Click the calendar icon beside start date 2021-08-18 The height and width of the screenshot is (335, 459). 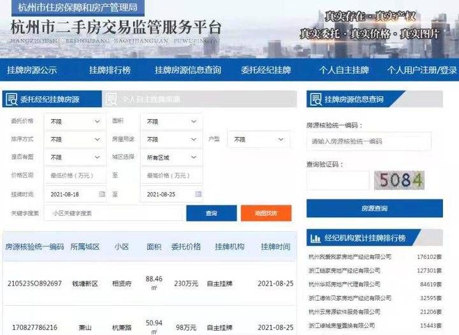pos(102,194)
